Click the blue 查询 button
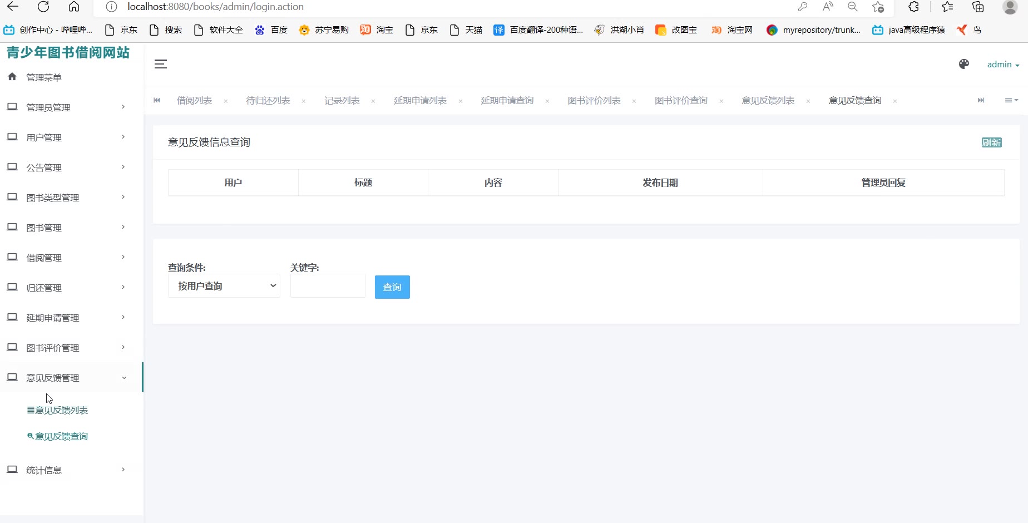The width and height of the screenshot is (1028, 523). [392, 287]
